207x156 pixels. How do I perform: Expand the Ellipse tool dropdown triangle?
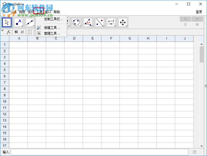pos(80,26)
